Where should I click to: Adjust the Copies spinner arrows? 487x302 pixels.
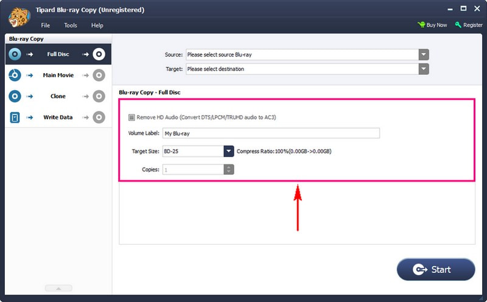[x=228, y=169]
